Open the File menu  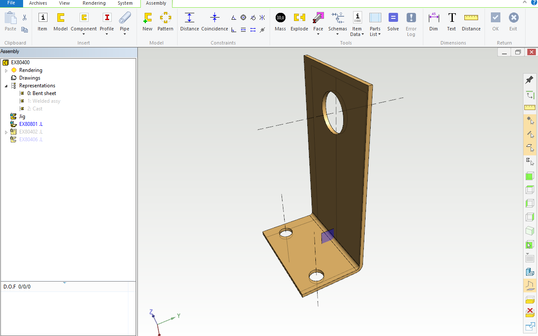click(11, 3)
